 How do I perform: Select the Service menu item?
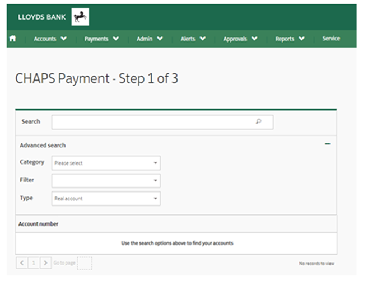point(331,39)
